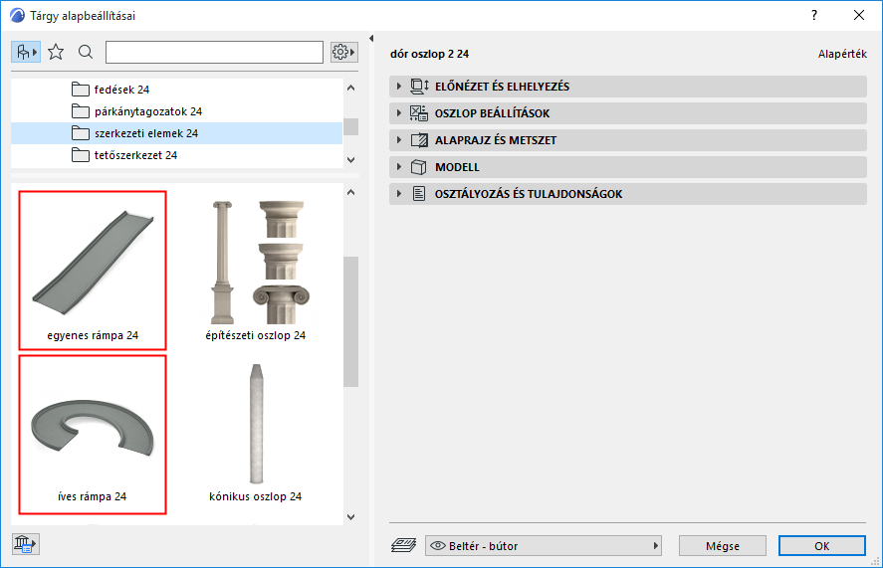Image resolution: width=883 pixels, height=568 pixels.
Task: Click the folder icon of szerkezeti elemek 24
Action: (81, 133)
